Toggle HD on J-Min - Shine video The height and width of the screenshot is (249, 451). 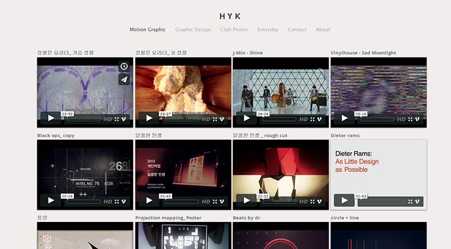[303, 119]
